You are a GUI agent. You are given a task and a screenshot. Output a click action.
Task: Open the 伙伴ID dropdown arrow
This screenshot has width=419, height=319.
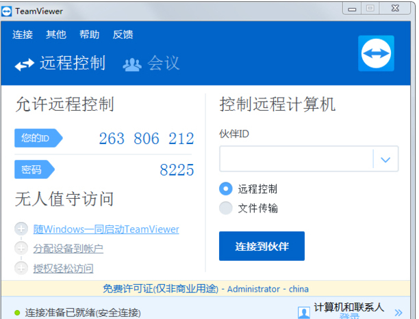[x=385, y=159]
